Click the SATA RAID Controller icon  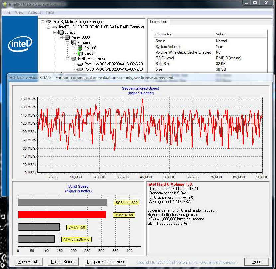point(55,27)
